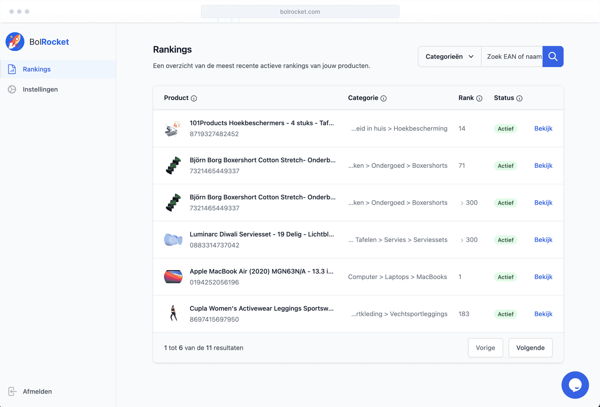Click category Tafelen > Servies > Serviessets
The height and width of the screenshot is (407, 600).
click(398, 240)
